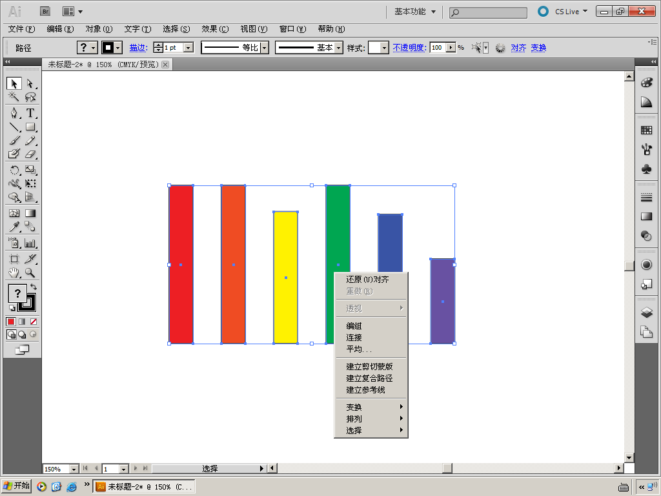Screen dimensions: 661x496
Task: Open the CS Live dropdown
Action: (571, 12)
